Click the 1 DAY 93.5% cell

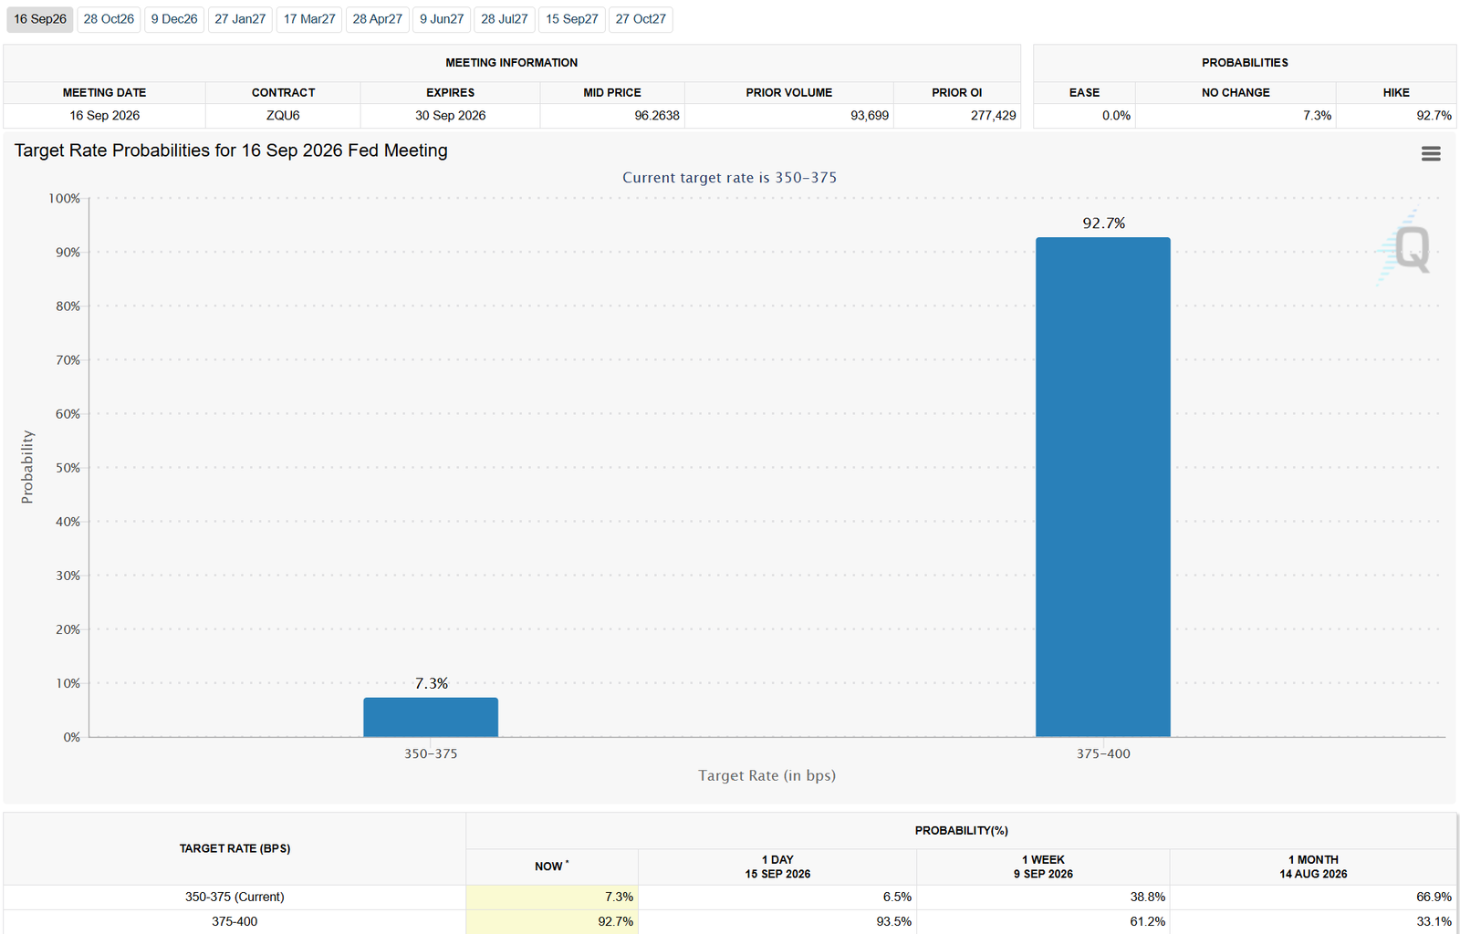(777, 922)
